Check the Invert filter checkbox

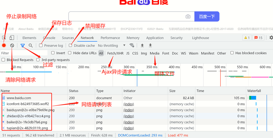(53, 53)
